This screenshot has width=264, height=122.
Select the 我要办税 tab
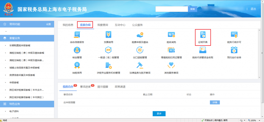(x=85, y=25)
